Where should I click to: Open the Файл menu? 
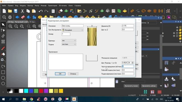coord(4,6)
